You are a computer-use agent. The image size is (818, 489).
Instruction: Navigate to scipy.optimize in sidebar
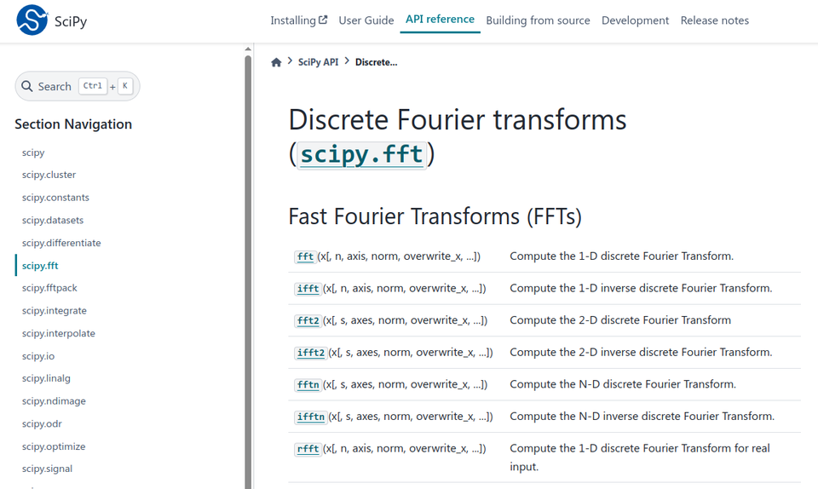54,446
